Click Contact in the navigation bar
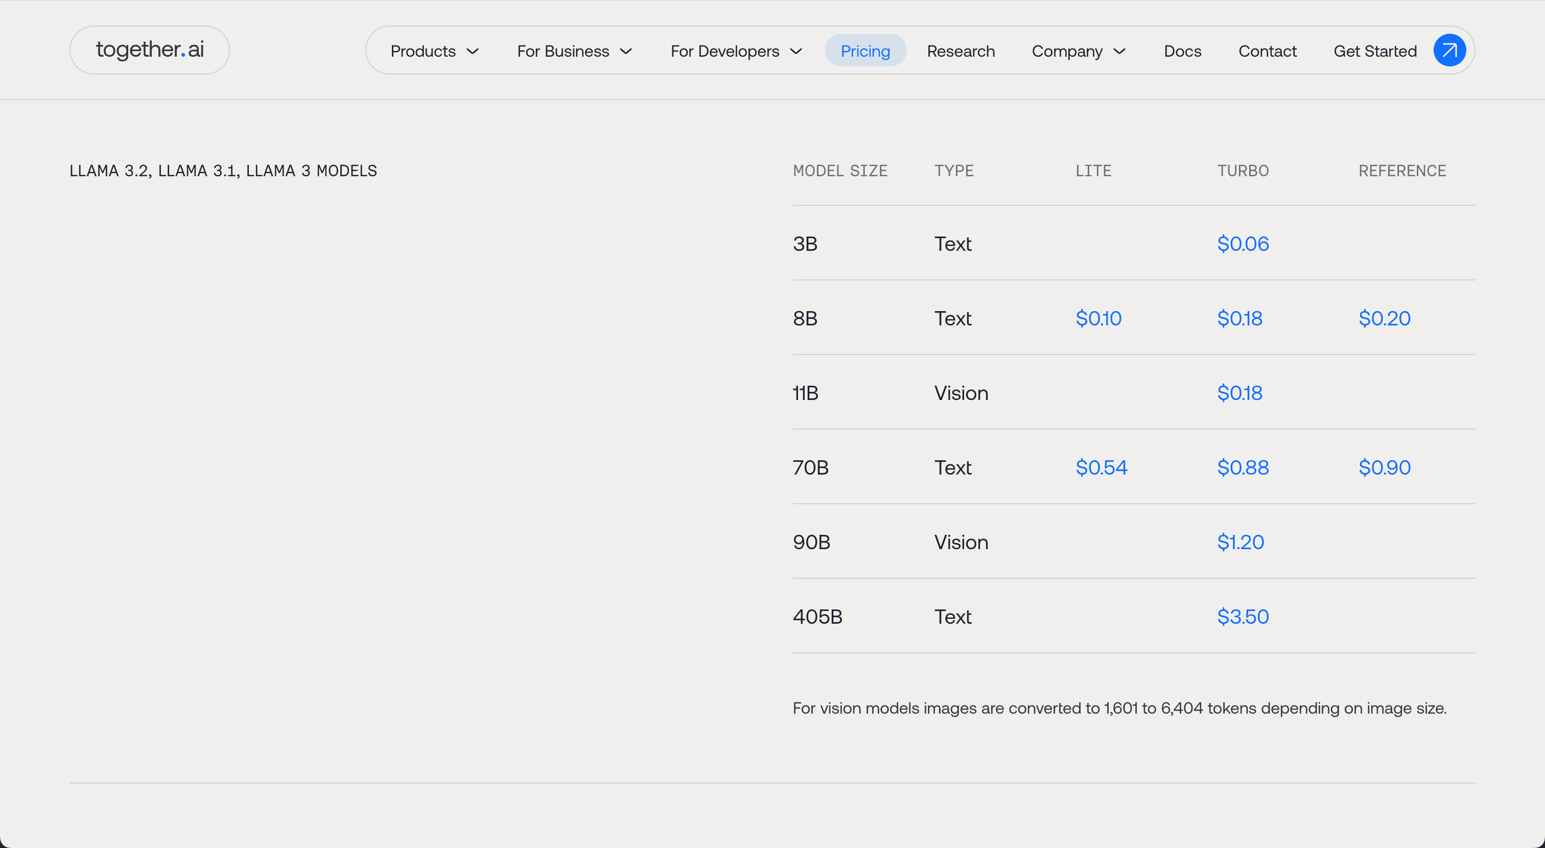 (x=1267, y=52)
